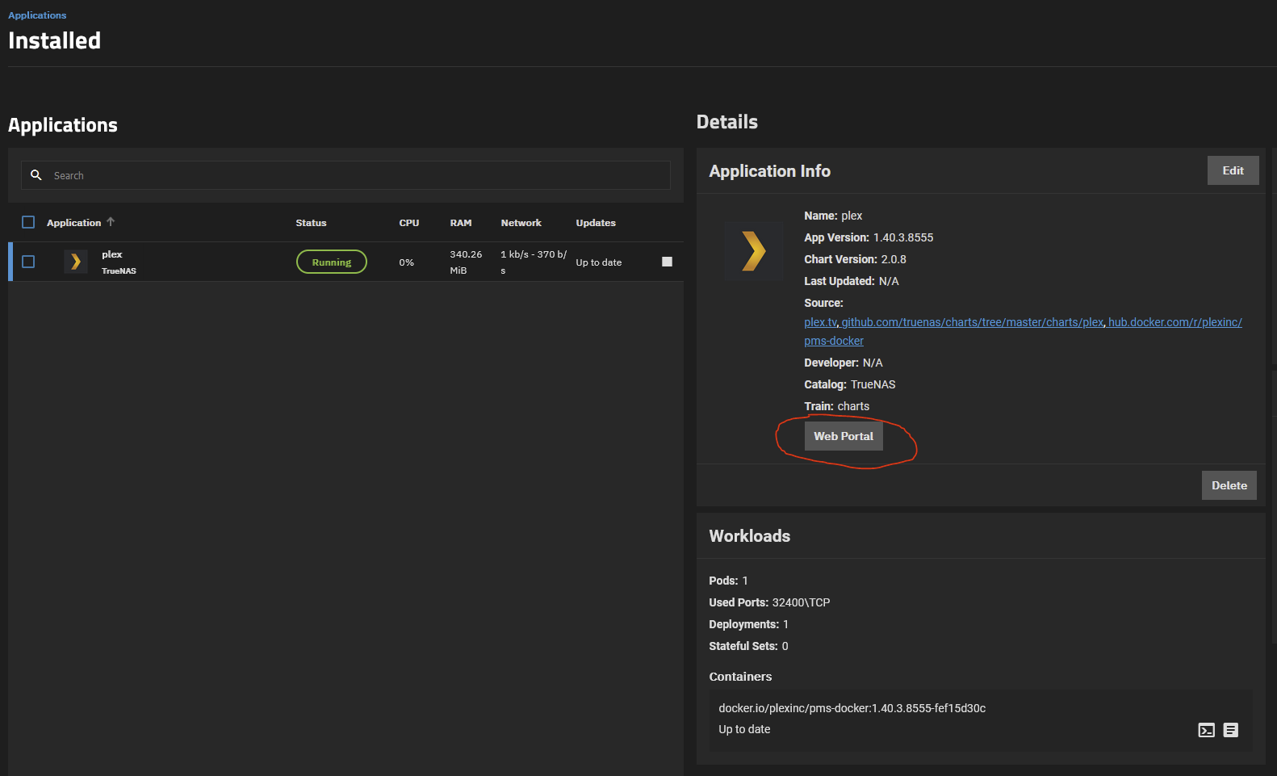Open github truenas charts plex link

click(973, 322)
